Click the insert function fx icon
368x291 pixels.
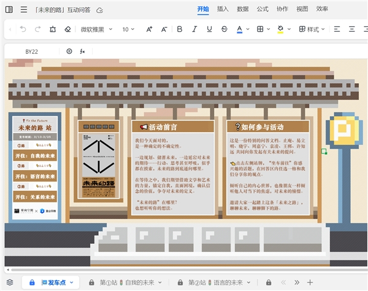click(82, 51)
